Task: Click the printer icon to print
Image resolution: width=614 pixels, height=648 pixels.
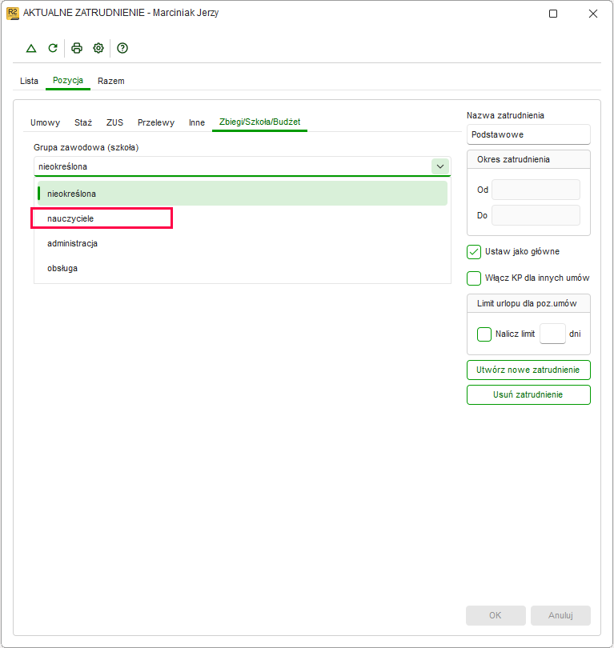Action: [x=77, y=48]
